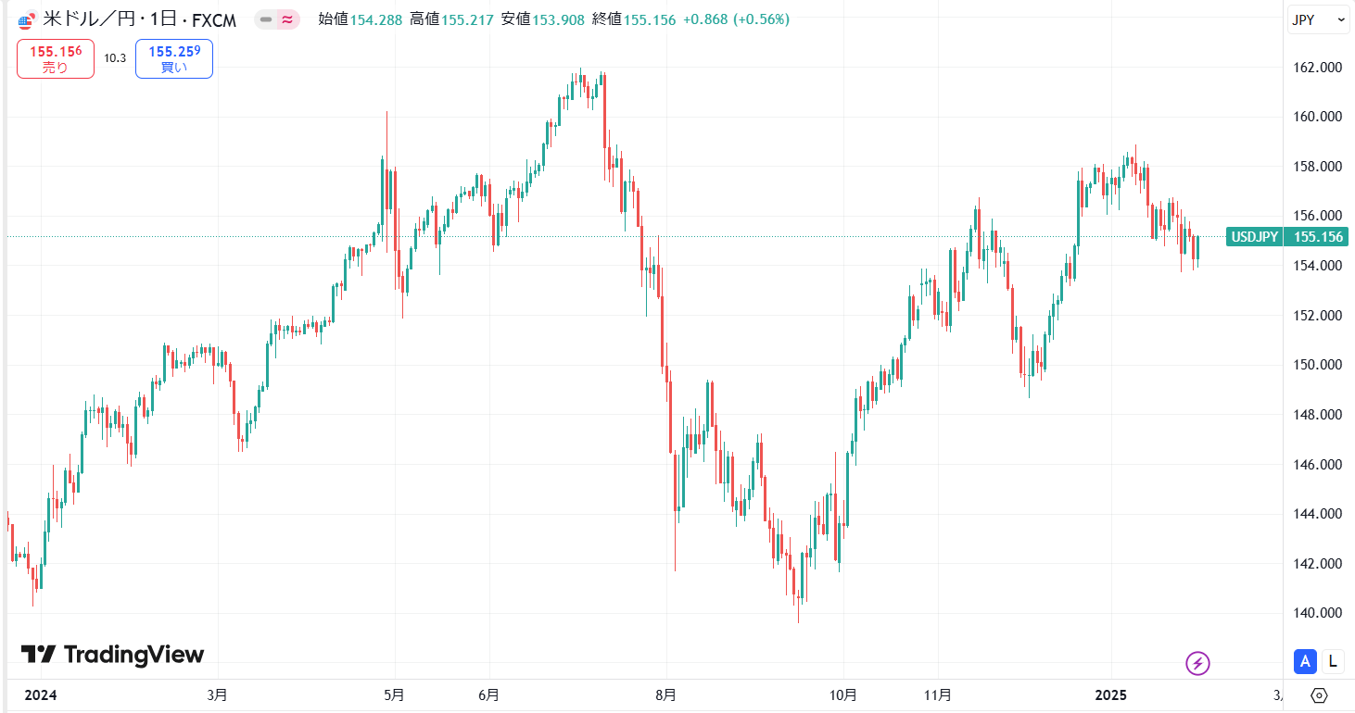Viewport: 1355px width, 713px height.
Task: Click the 安値 153.908 low value
Action: click(x=542, y=19)
